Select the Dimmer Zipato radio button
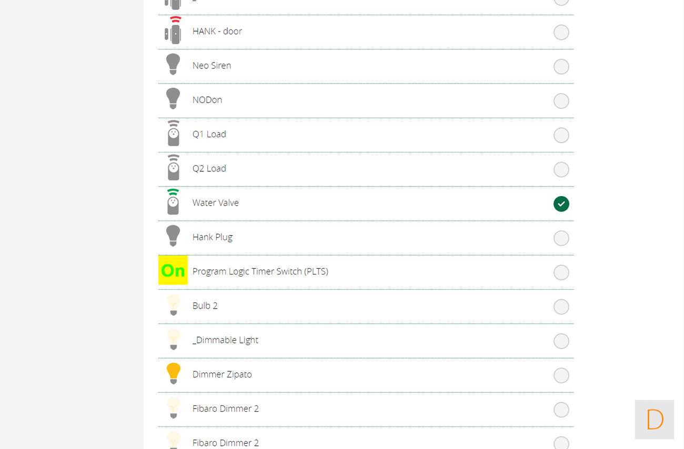684x449 pixels. click(561, 375)
